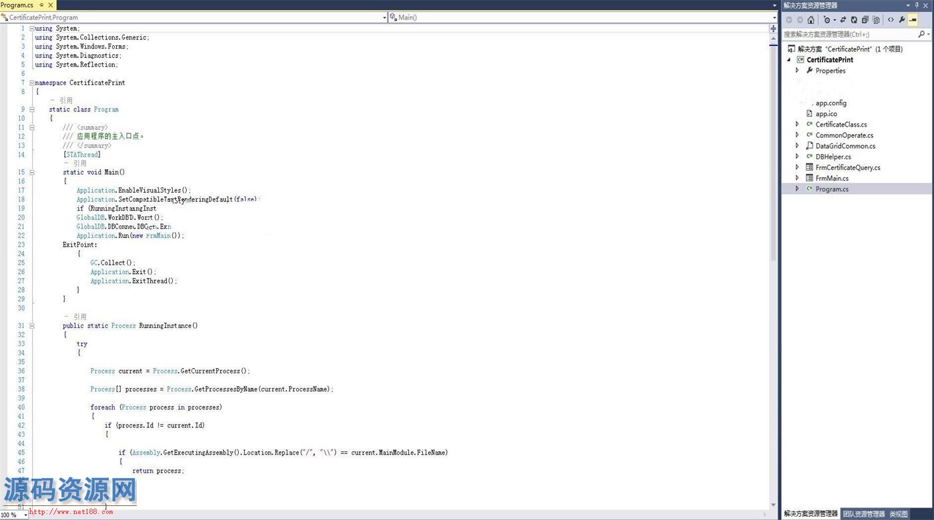Click the search magnifier in Solution Explorer
The width and height of the screenshot is (934, 520).
coord(921,34)
